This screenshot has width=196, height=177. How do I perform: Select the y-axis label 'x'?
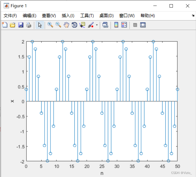pos(12,101)
